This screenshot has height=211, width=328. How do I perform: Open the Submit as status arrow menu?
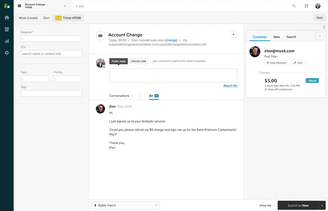coord(322,205)
